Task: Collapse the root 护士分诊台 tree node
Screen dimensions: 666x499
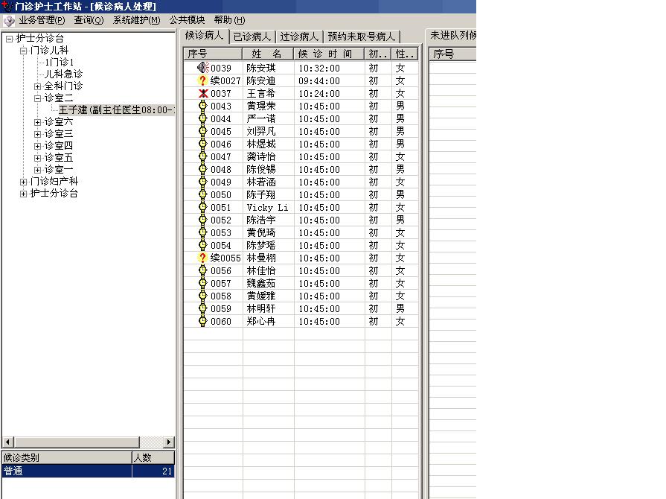Action: pos(10,39)
